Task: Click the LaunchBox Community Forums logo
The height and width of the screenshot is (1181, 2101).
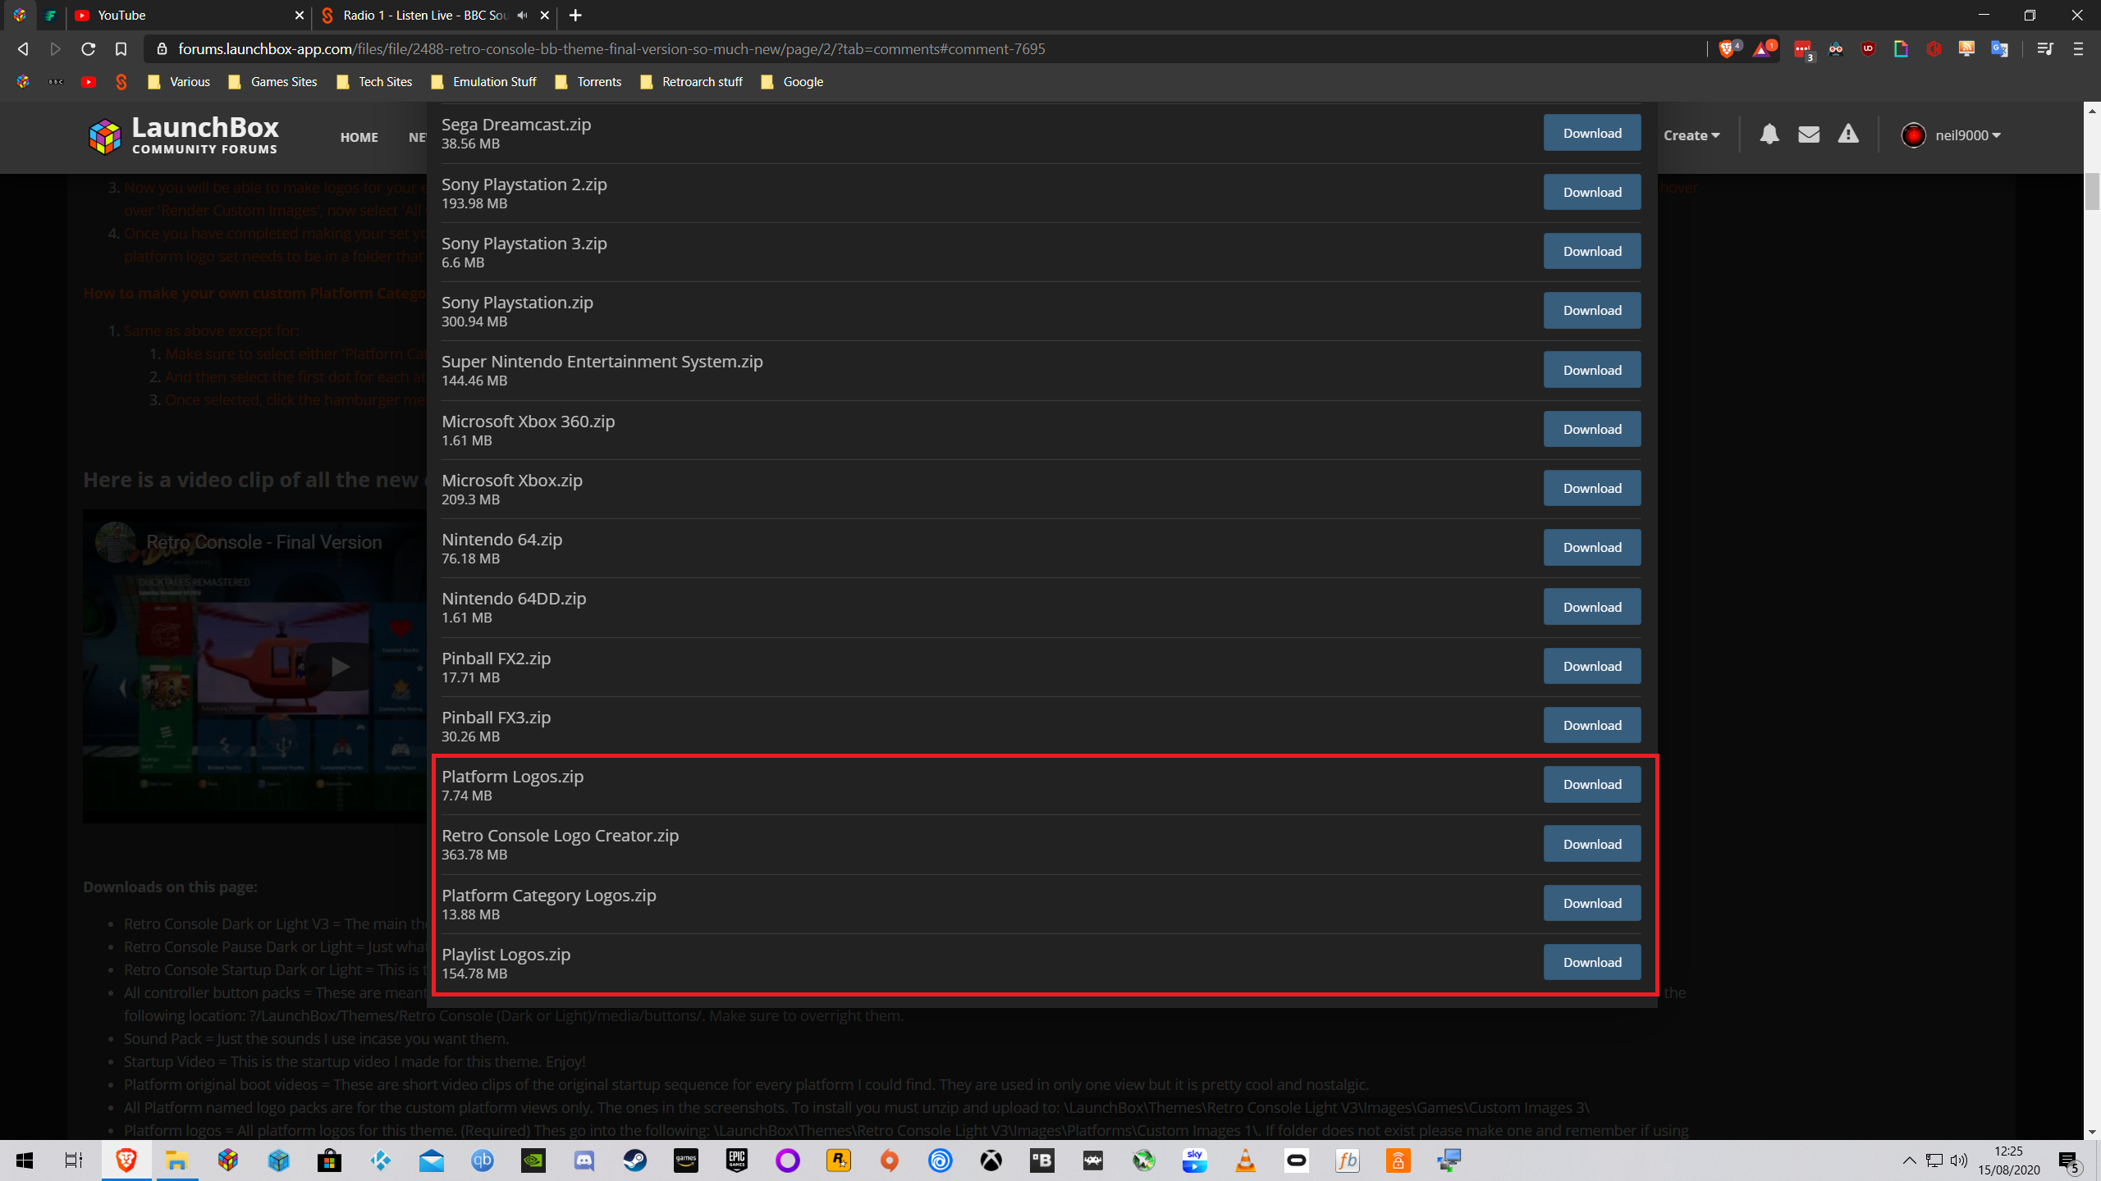Action: [x=184, y=135]
